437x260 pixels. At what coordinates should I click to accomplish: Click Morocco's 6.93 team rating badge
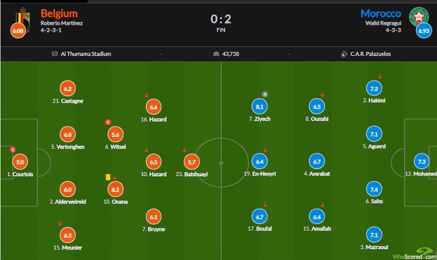424,30
